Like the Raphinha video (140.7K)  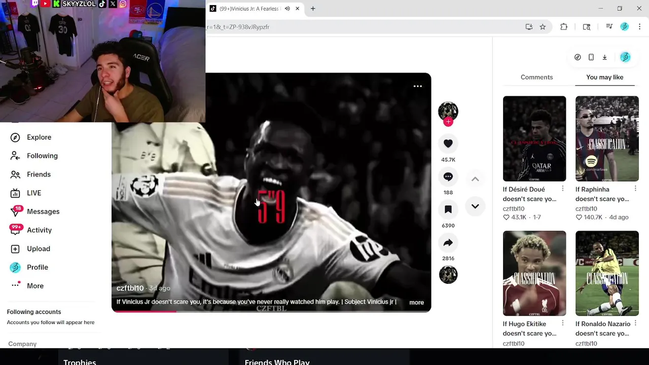pos(579,217)
